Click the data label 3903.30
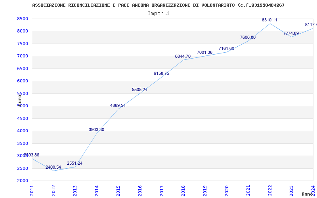 tap(96, 130)
